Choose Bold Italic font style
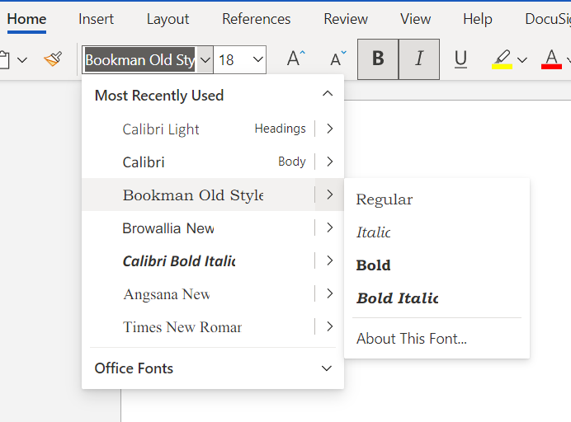Screen dimensions: 571x422 [397, 298]
